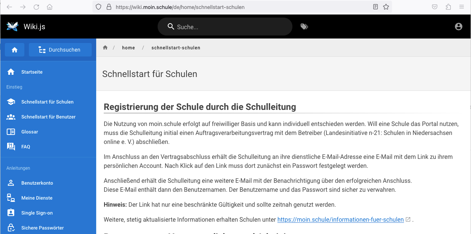Open Firefox extensions icon
Image resolution: width=471 pixels, height=234 pixels.
[x=448, y=7]
